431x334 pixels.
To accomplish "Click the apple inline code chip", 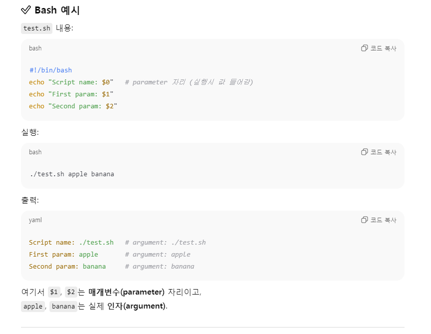I will 33,306.
